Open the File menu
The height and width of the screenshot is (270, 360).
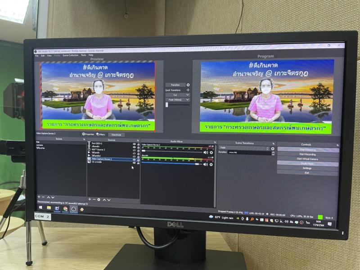(37, 56)
